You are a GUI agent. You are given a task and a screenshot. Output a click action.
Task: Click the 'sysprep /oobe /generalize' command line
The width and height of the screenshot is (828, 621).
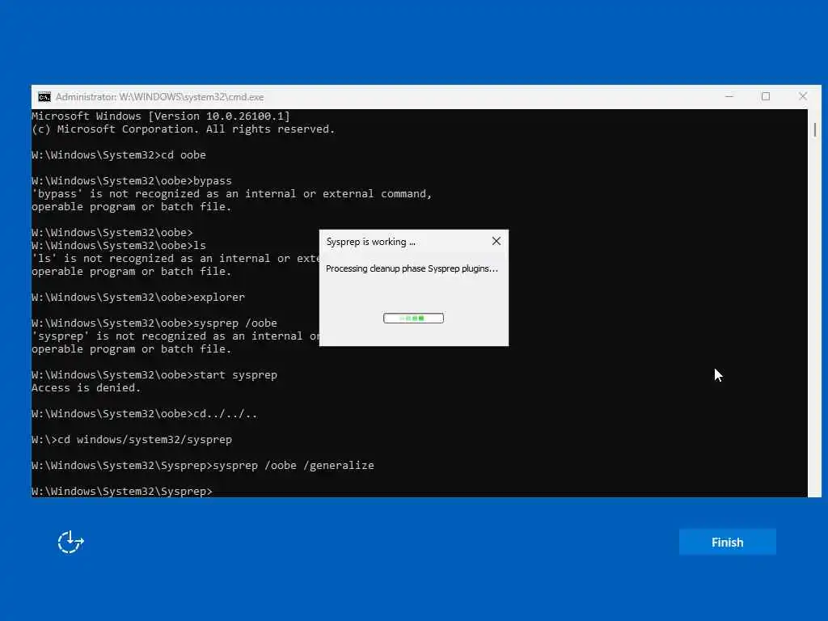(x=203, y=465)
